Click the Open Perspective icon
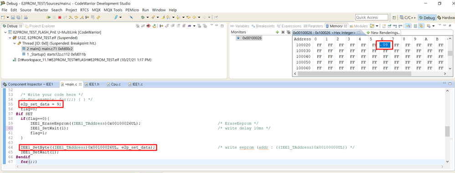455x173 pixels. click(394, 17)
